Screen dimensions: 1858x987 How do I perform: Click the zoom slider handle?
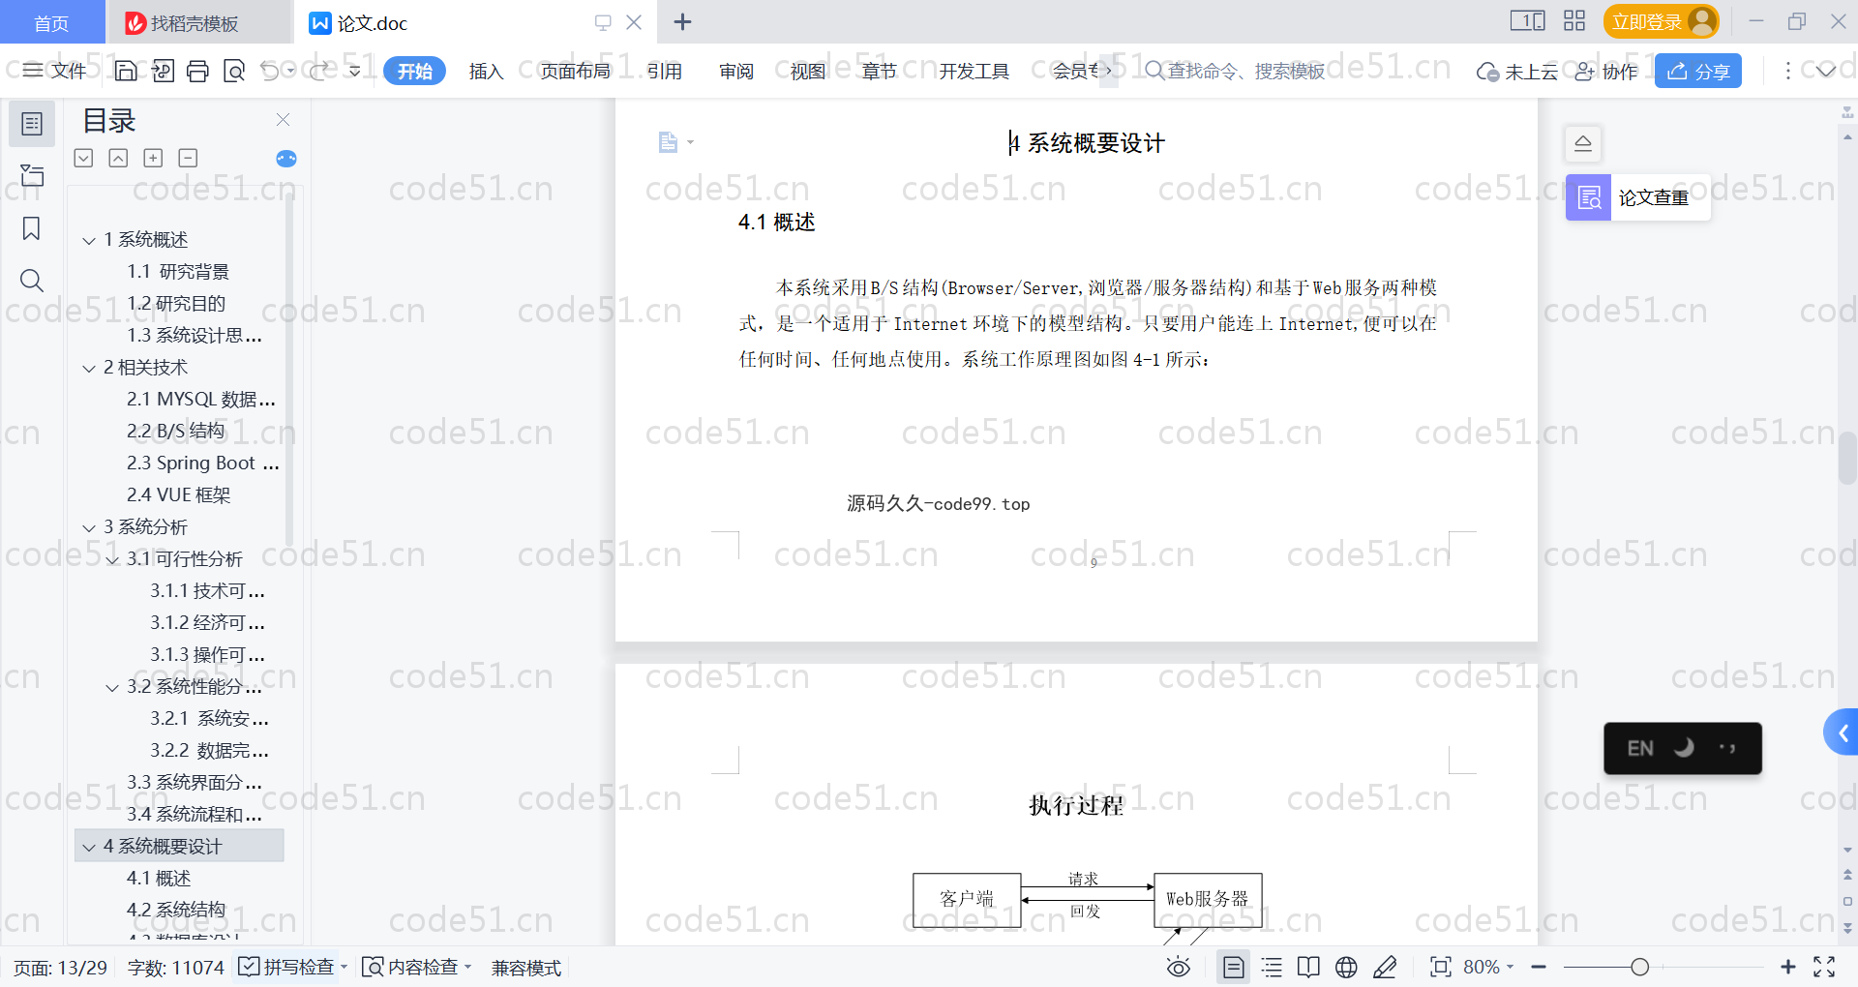pyautogui.click(x=1639, y=967)
